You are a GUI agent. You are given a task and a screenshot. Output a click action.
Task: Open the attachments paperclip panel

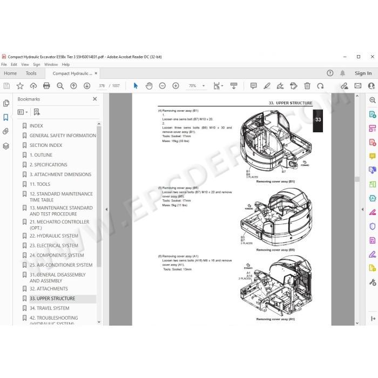coord(6,131)
